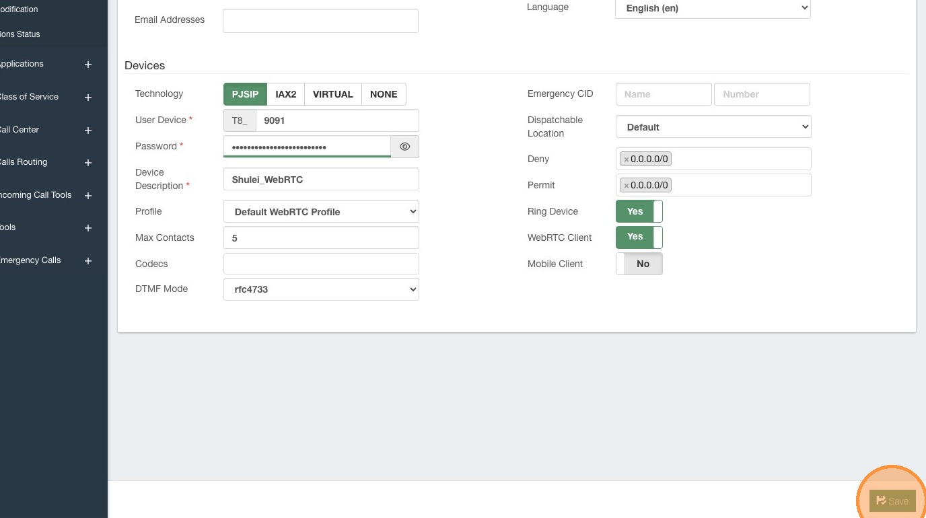Click the Save button
Image resolution: width=926 pixels, height=518 pixels.
pos(892,501)
